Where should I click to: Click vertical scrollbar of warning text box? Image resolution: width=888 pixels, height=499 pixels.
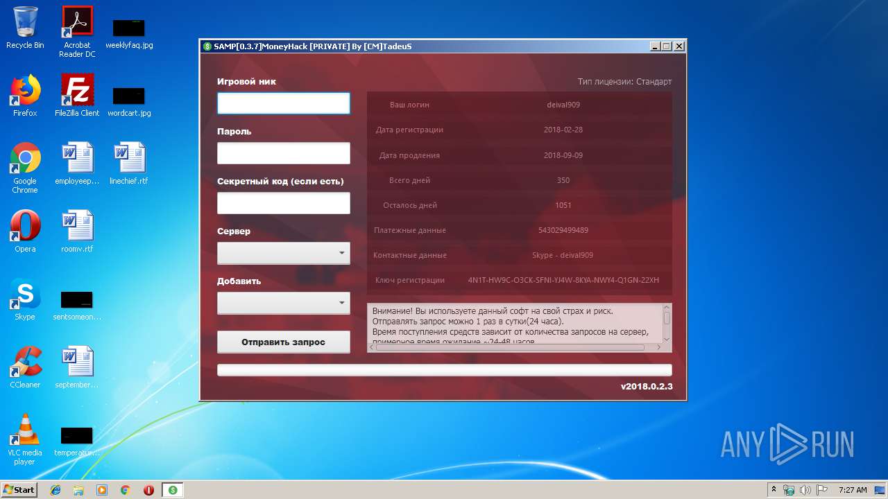tap(667, 323)
